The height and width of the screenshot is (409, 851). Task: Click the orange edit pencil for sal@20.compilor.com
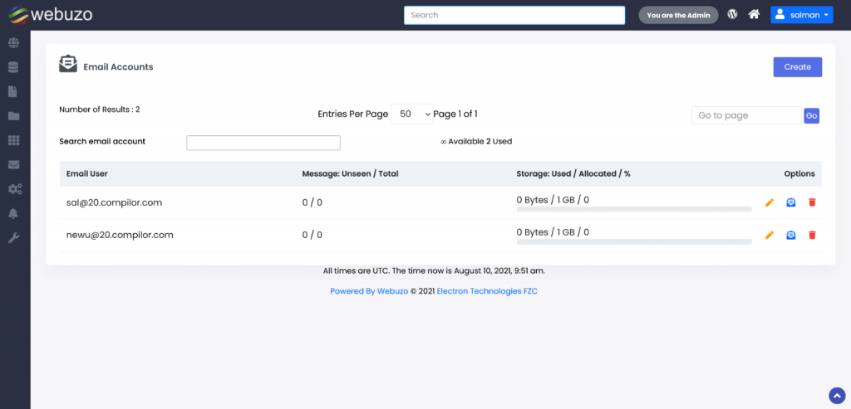tap(770, 202)
